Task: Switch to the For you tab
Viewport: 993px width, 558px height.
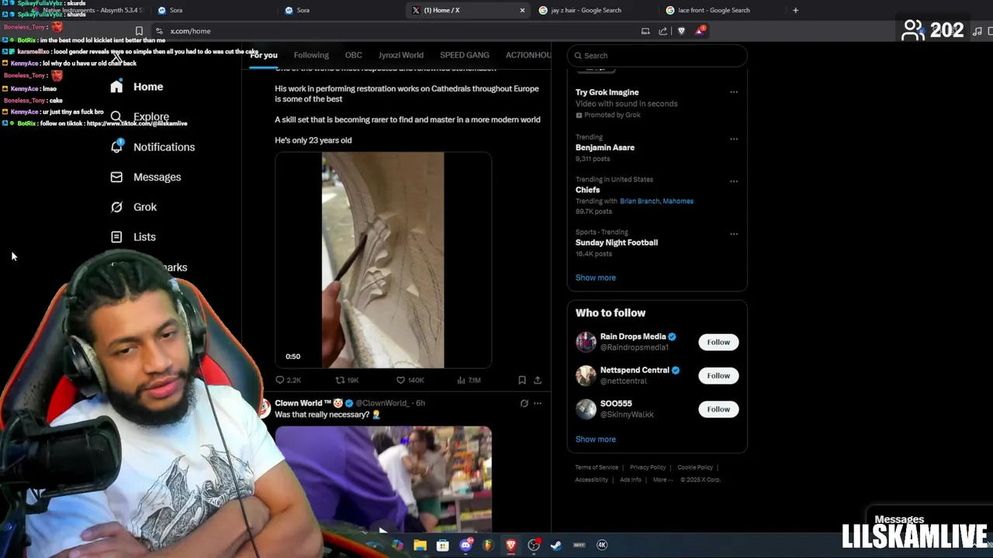Action: [264, 55]
